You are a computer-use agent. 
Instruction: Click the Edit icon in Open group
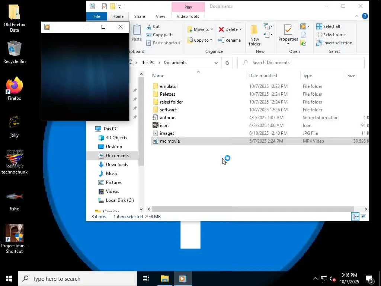point(303,35)
